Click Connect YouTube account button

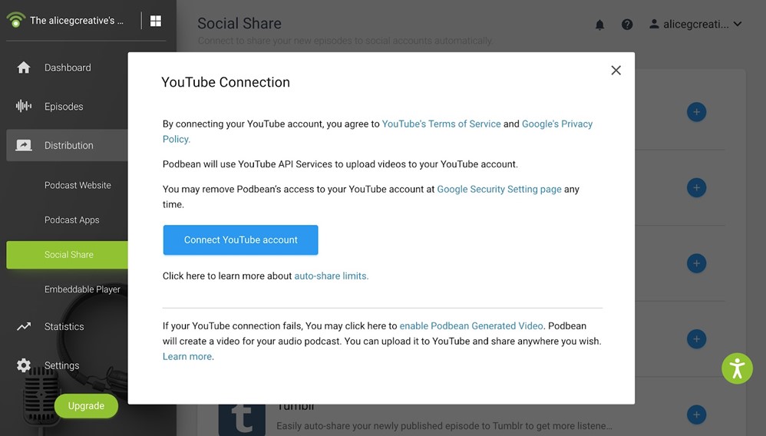click(x=240, y=240)
